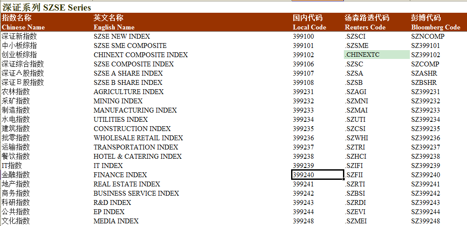The image size is (467, 226).
Task: Select Reuters code .SZSME
Action: [357, 46]
